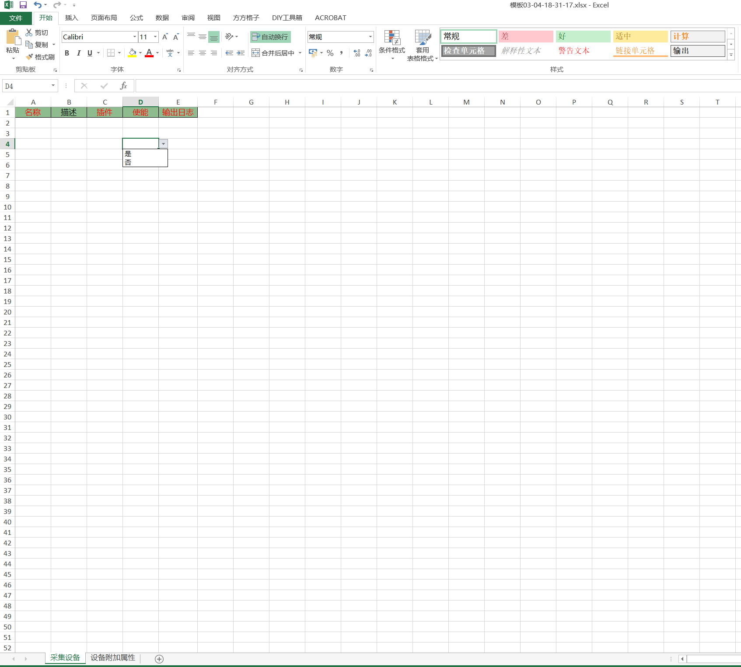The height and width of the screenshot is (667, 741).
Task: Click the percent style icon
Action: coord(330,53)
